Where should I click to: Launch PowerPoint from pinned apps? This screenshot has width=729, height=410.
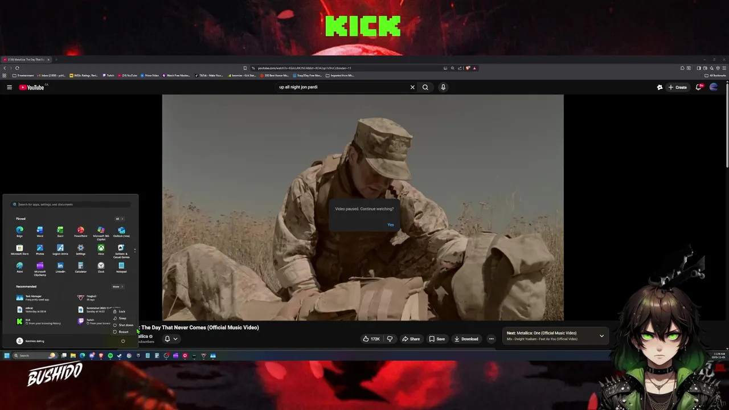pos(80,232)
